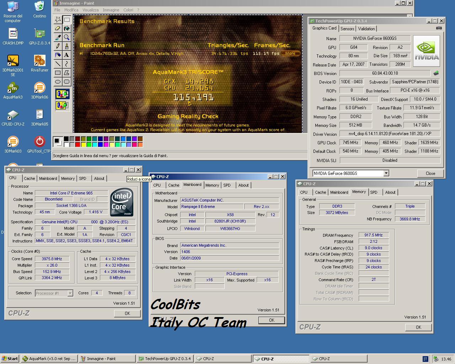Click OK in the Memory CPU-Z window

click(418, 327)
